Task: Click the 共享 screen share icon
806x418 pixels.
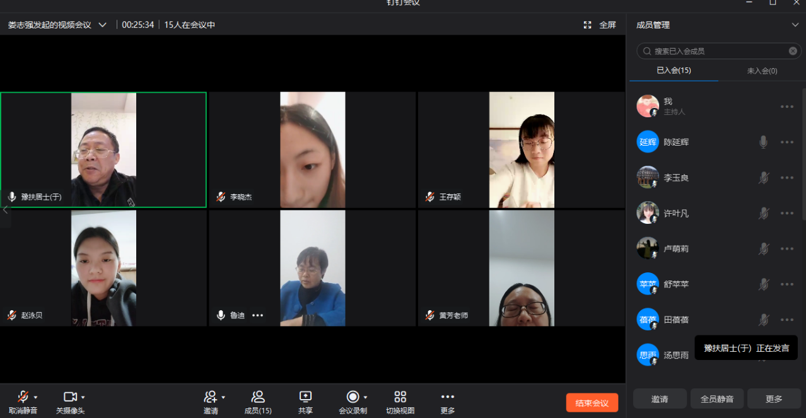Action: pyautogui.click(x=305, y=397)
